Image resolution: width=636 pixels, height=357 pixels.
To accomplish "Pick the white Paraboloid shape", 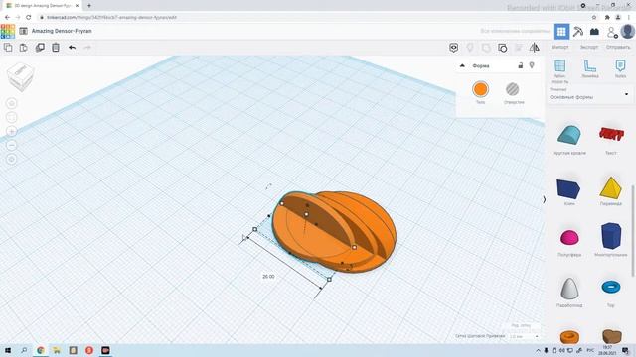I will pos(569,289).
